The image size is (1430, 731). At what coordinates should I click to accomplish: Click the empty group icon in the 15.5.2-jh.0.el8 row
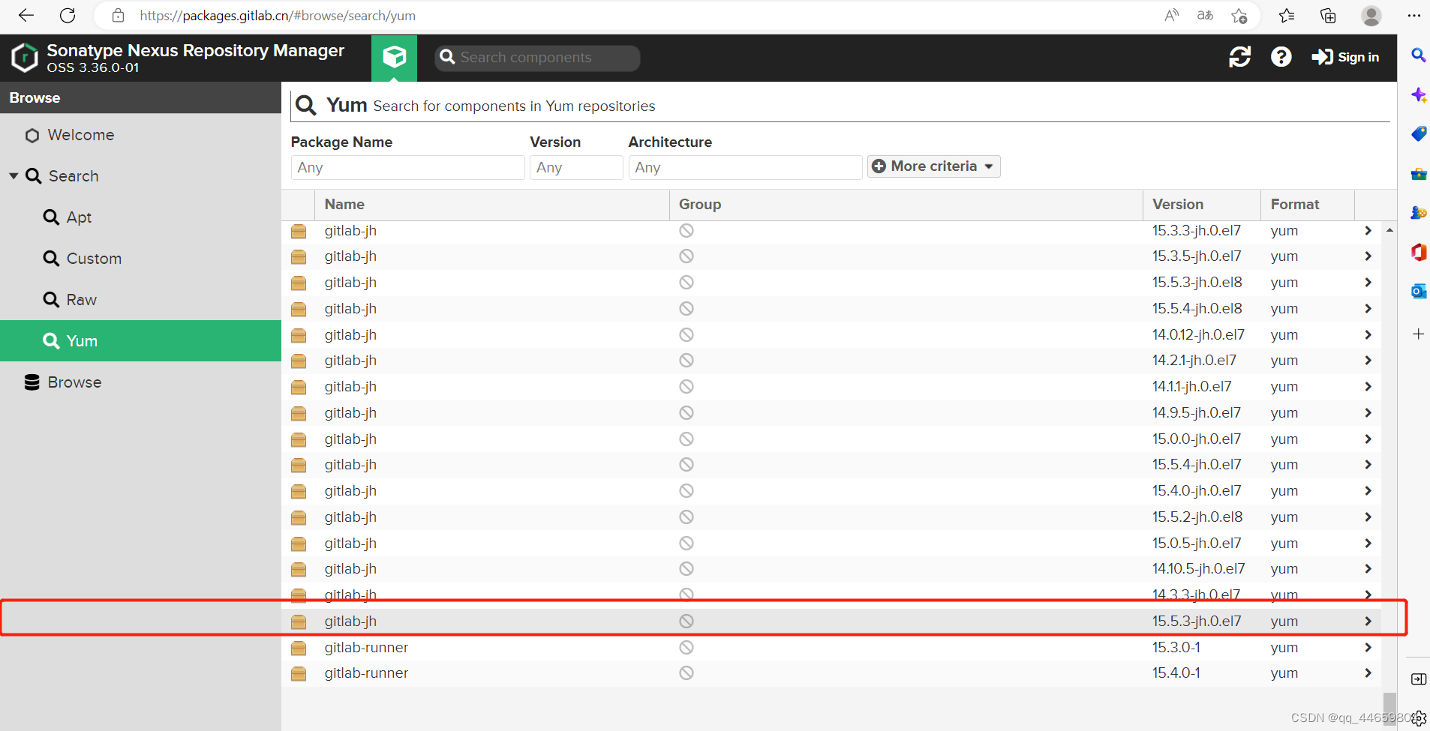[686, 517]
